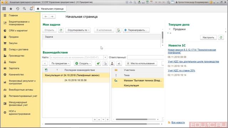The image size is (228, 128).
Task: Click the calendar icon in title bar
Action: (151, 2)
